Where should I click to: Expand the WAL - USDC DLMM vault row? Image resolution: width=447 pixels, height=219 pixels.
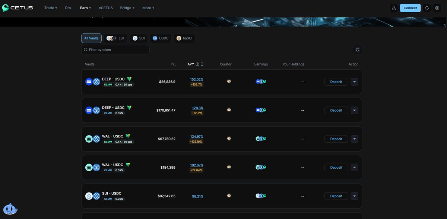[x=354, y=139]
